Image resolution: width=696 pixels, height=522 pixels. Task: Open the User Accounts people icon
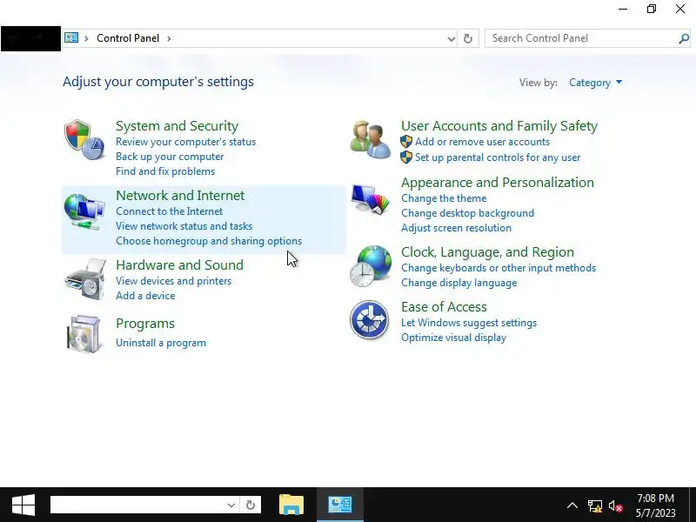371,139
